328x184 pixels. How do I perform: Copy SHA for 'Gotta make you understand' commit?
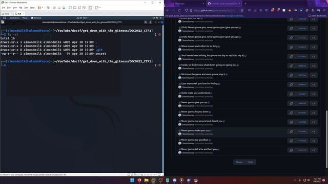click(x=292, y=94)
